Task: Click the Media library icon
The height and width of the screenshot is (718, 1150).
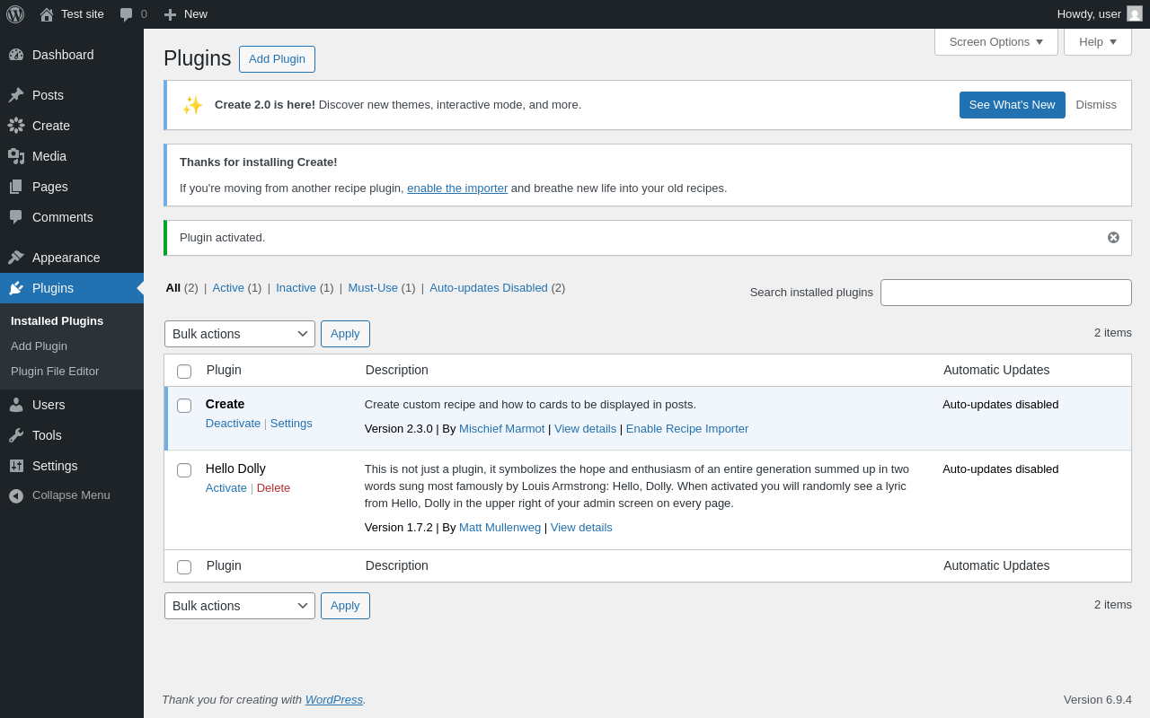Action: (x=16, y=156)
